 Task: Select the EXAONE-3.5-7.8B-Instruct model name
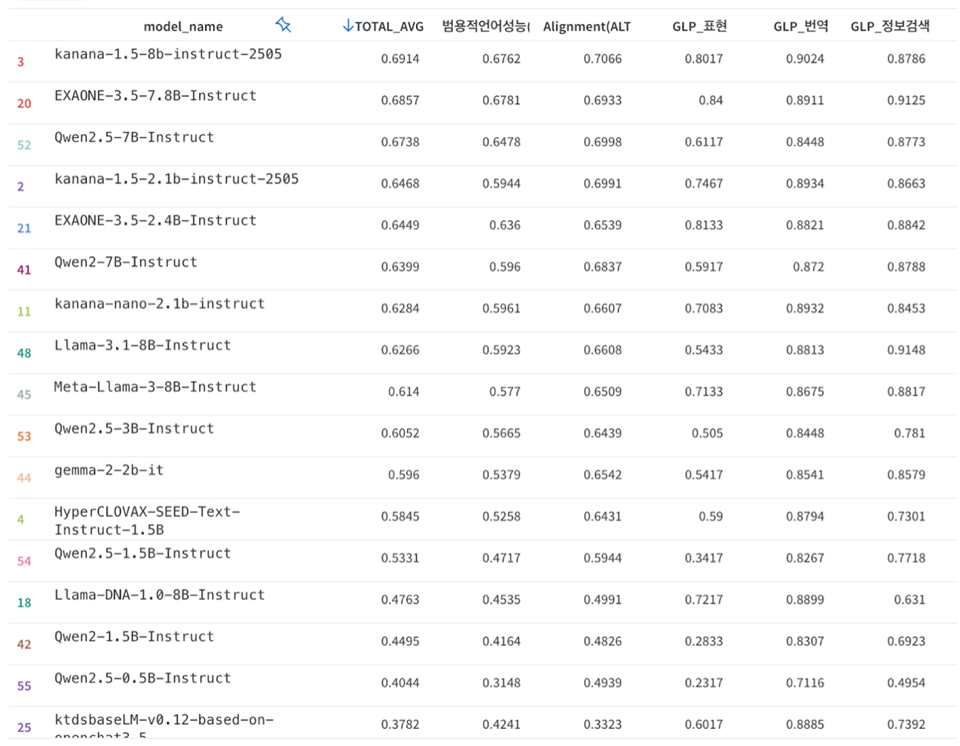pos(155,96)
